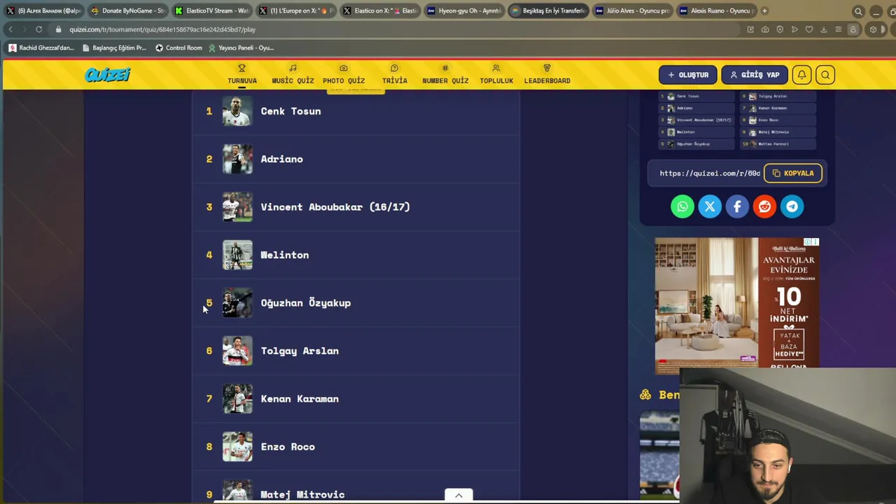Open the Photo Quiz section
Viewport: 896px width, 504px height.
pyautogui.click(x=344, y=74)
